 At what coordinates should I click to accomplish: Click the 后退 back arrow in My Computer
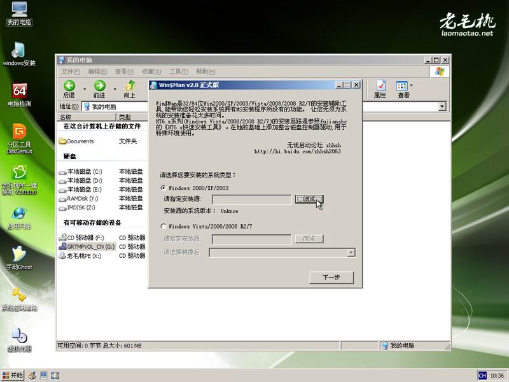click(x=69, y=89)
